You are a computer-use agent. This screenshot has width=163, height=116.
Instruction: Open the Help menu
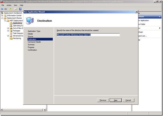22,5
